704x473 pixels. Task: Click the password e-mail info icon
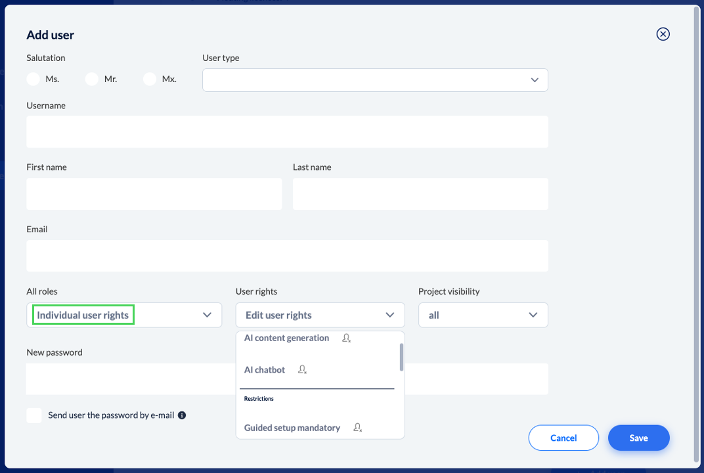coord(182,415)
